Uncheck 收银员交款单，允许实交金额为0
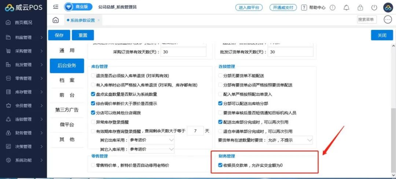 [220, 165]
